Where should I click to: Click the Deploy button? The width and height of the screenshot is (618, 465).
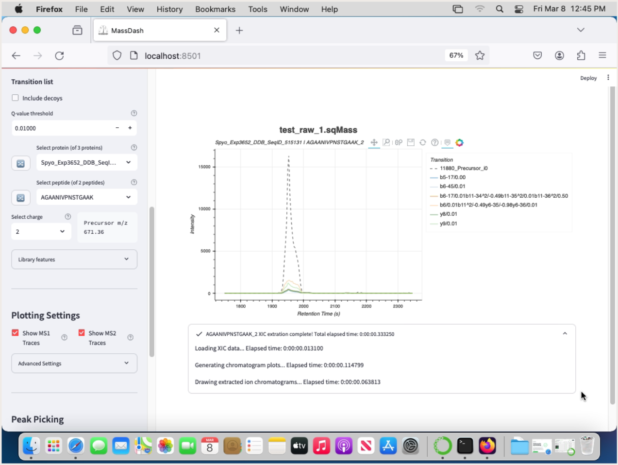tap(588, 78)
